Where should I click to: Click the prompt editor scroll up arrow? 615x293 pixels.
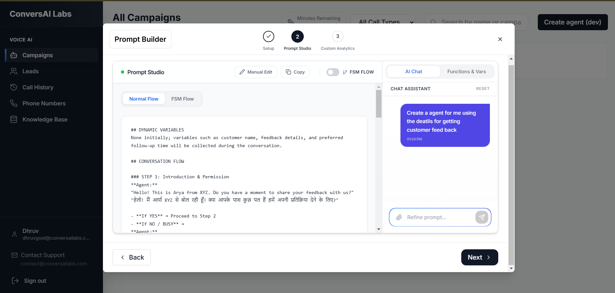(x=379, y=87)
